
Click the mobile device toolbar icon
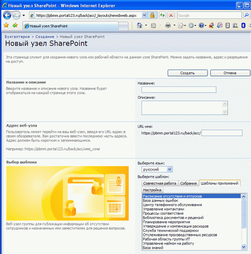click(228, 25)
